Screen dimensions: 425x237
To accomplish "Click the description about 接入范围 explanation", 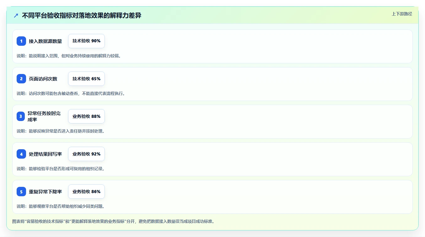I will (69, 56).
